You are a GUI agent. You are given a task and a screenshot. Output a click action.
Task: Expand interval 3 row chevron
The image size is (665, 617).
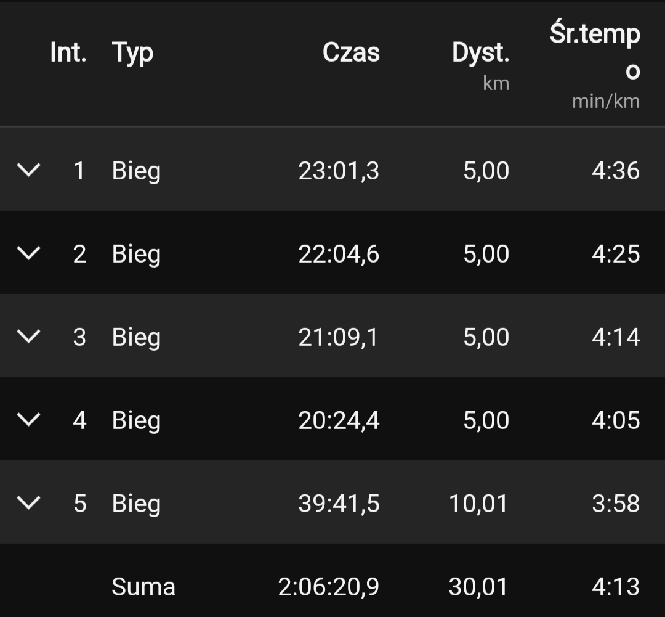coord(28,337)
